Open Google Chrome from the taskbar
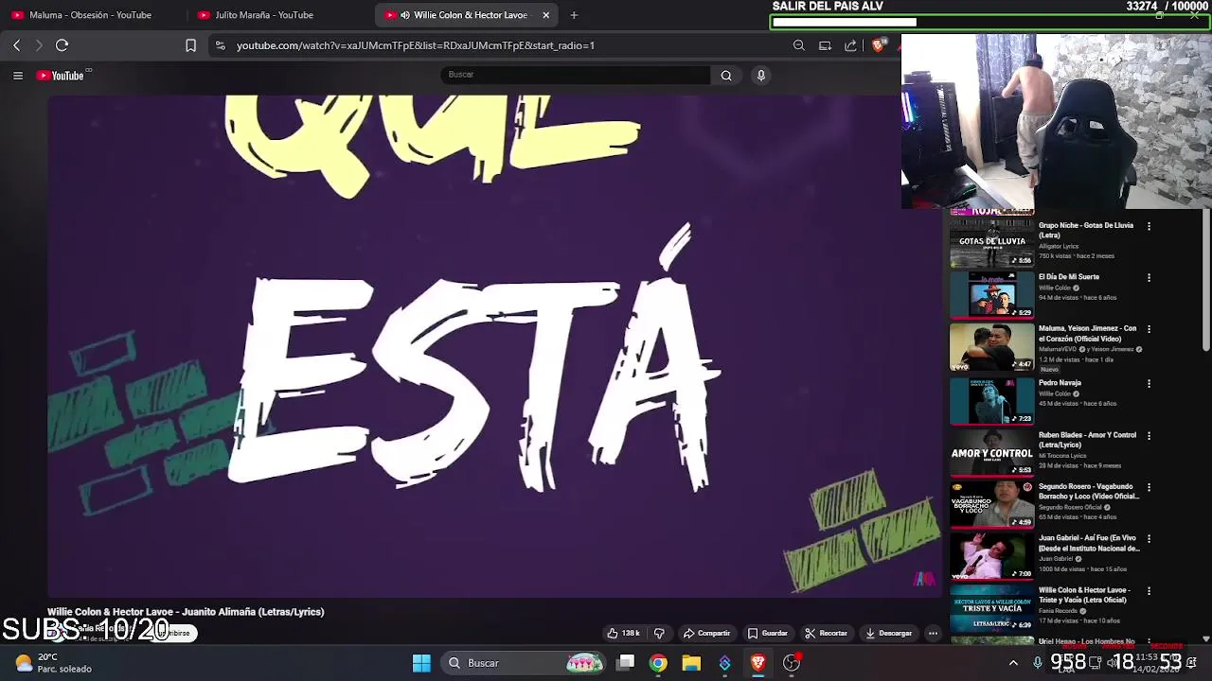The width and height of the screenshot is (1212, 681). (x=658, y=663)
